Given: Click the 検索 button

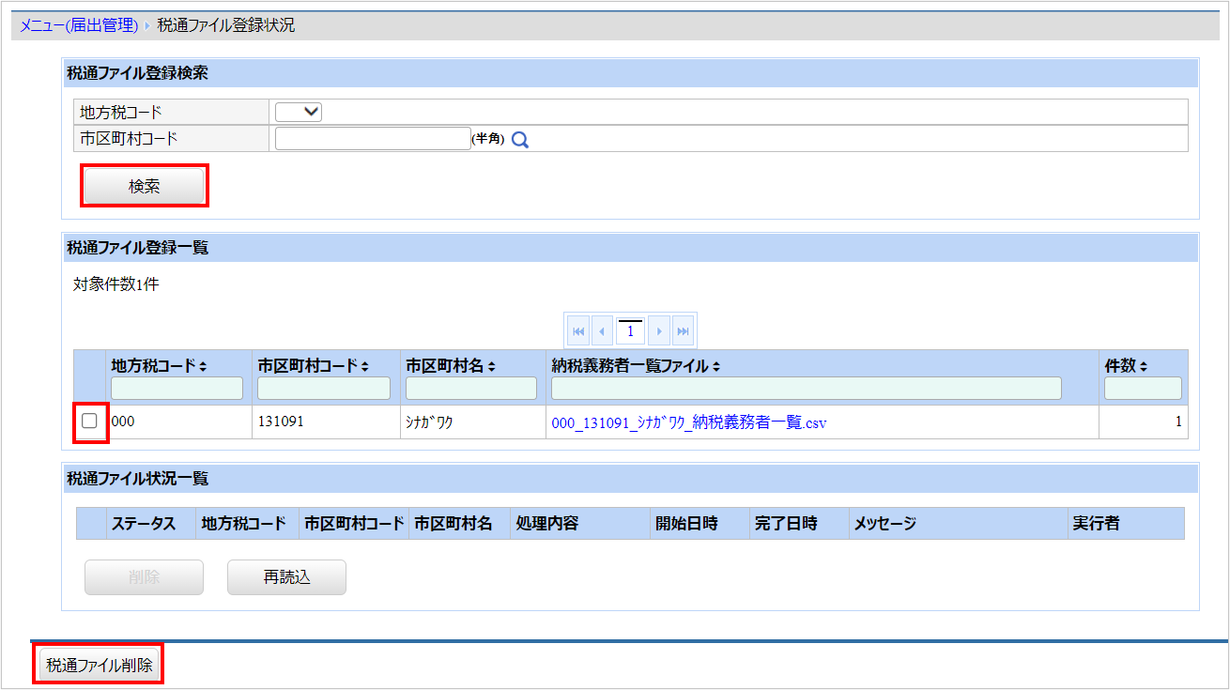Looking at the screenshot, I should pyautogui.click(x=144, y=186).
